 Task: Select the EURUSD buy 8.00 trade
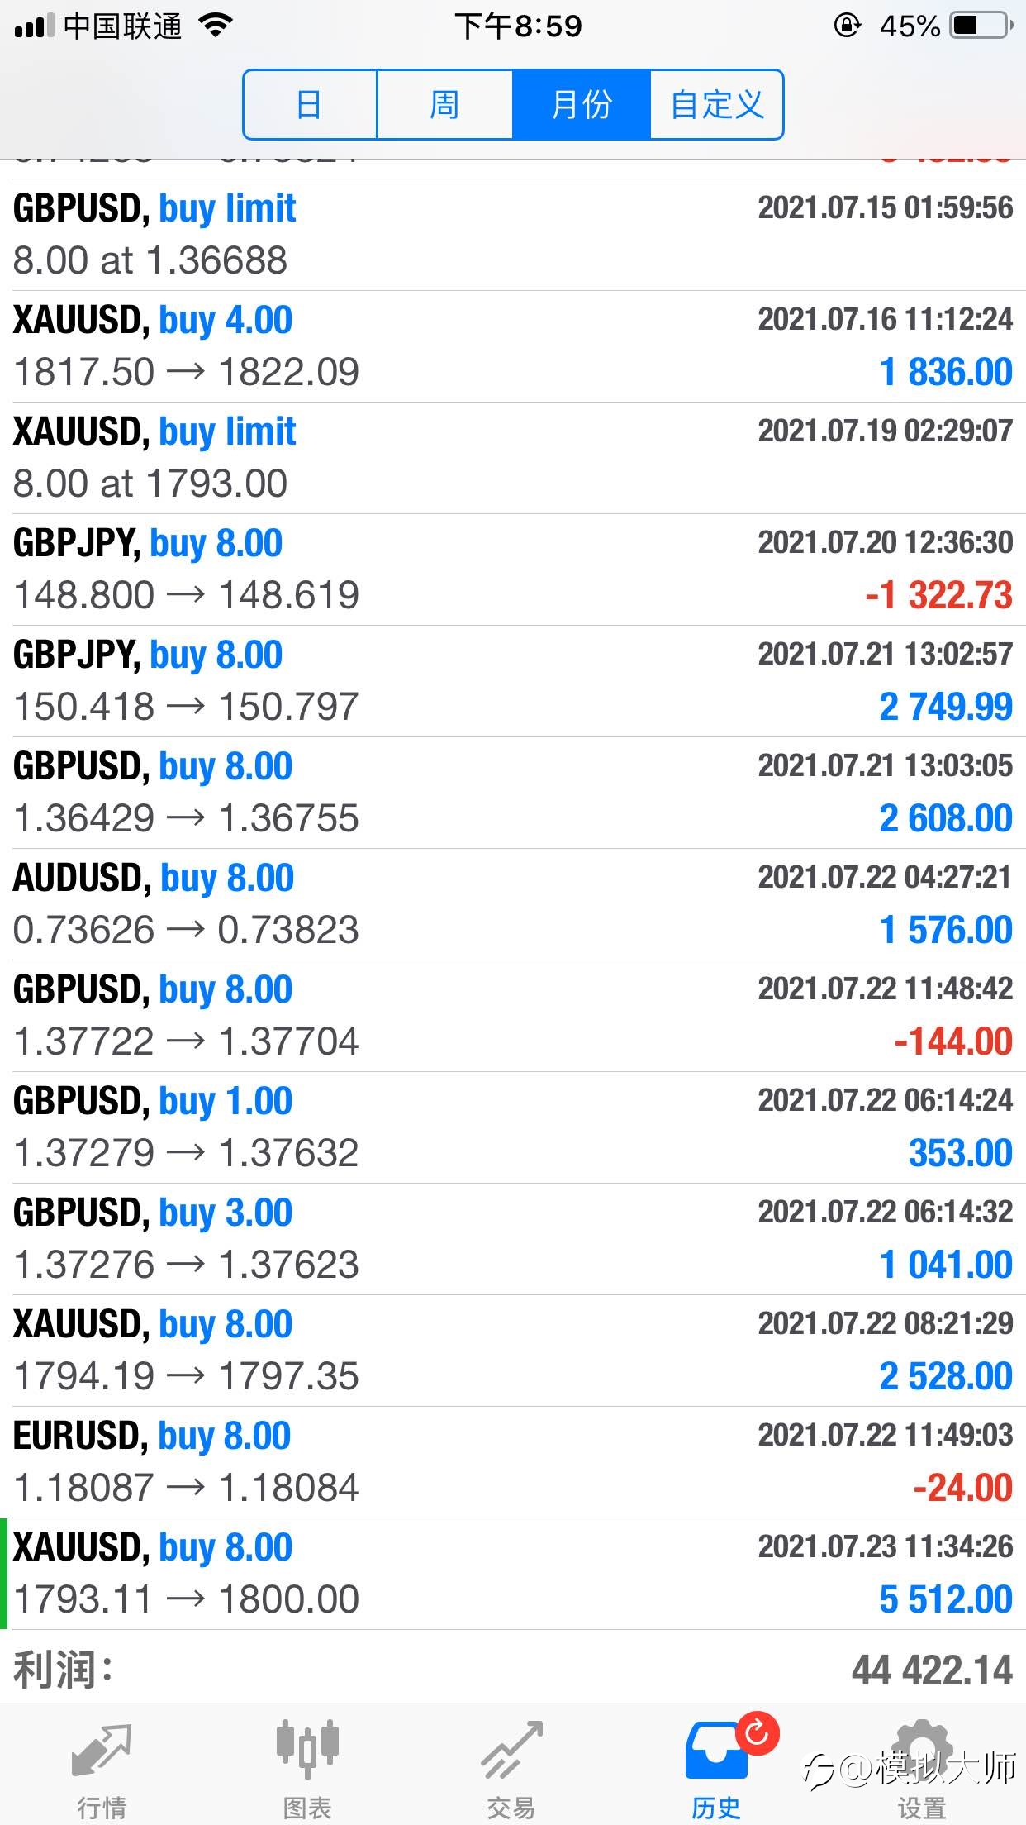point(513,1462)
